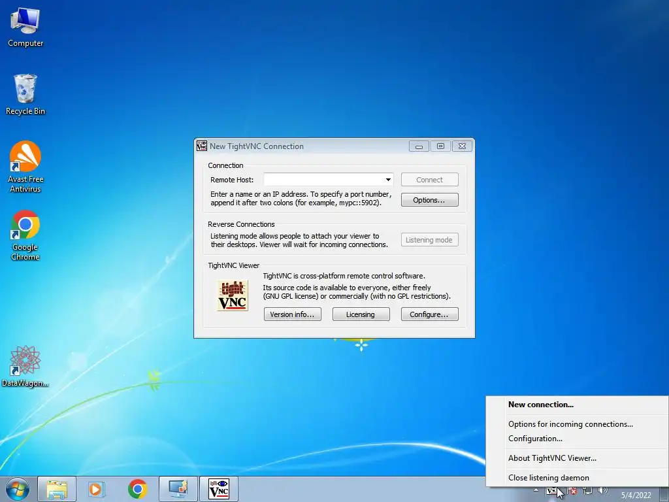Select the TightVNC taskbar button
The height and width of the screenshot is (502, 669).
[x=219, y=489]
